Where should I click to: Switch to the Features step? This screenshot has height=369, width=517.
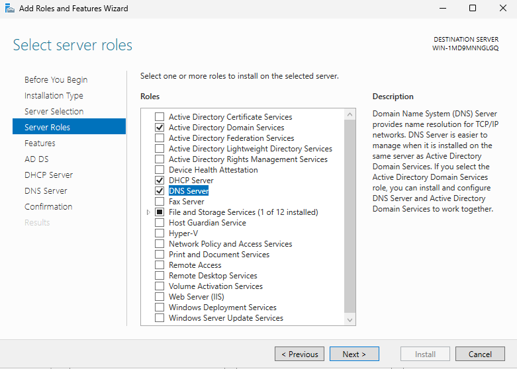[x=40, y=143]
